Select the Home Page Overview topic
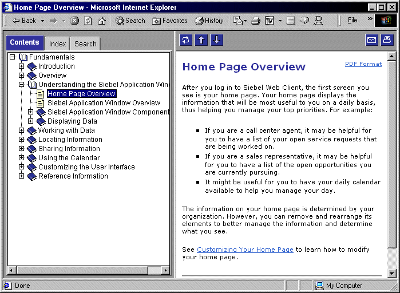Viewport: 400px width, 293px height. coord(82,94)
